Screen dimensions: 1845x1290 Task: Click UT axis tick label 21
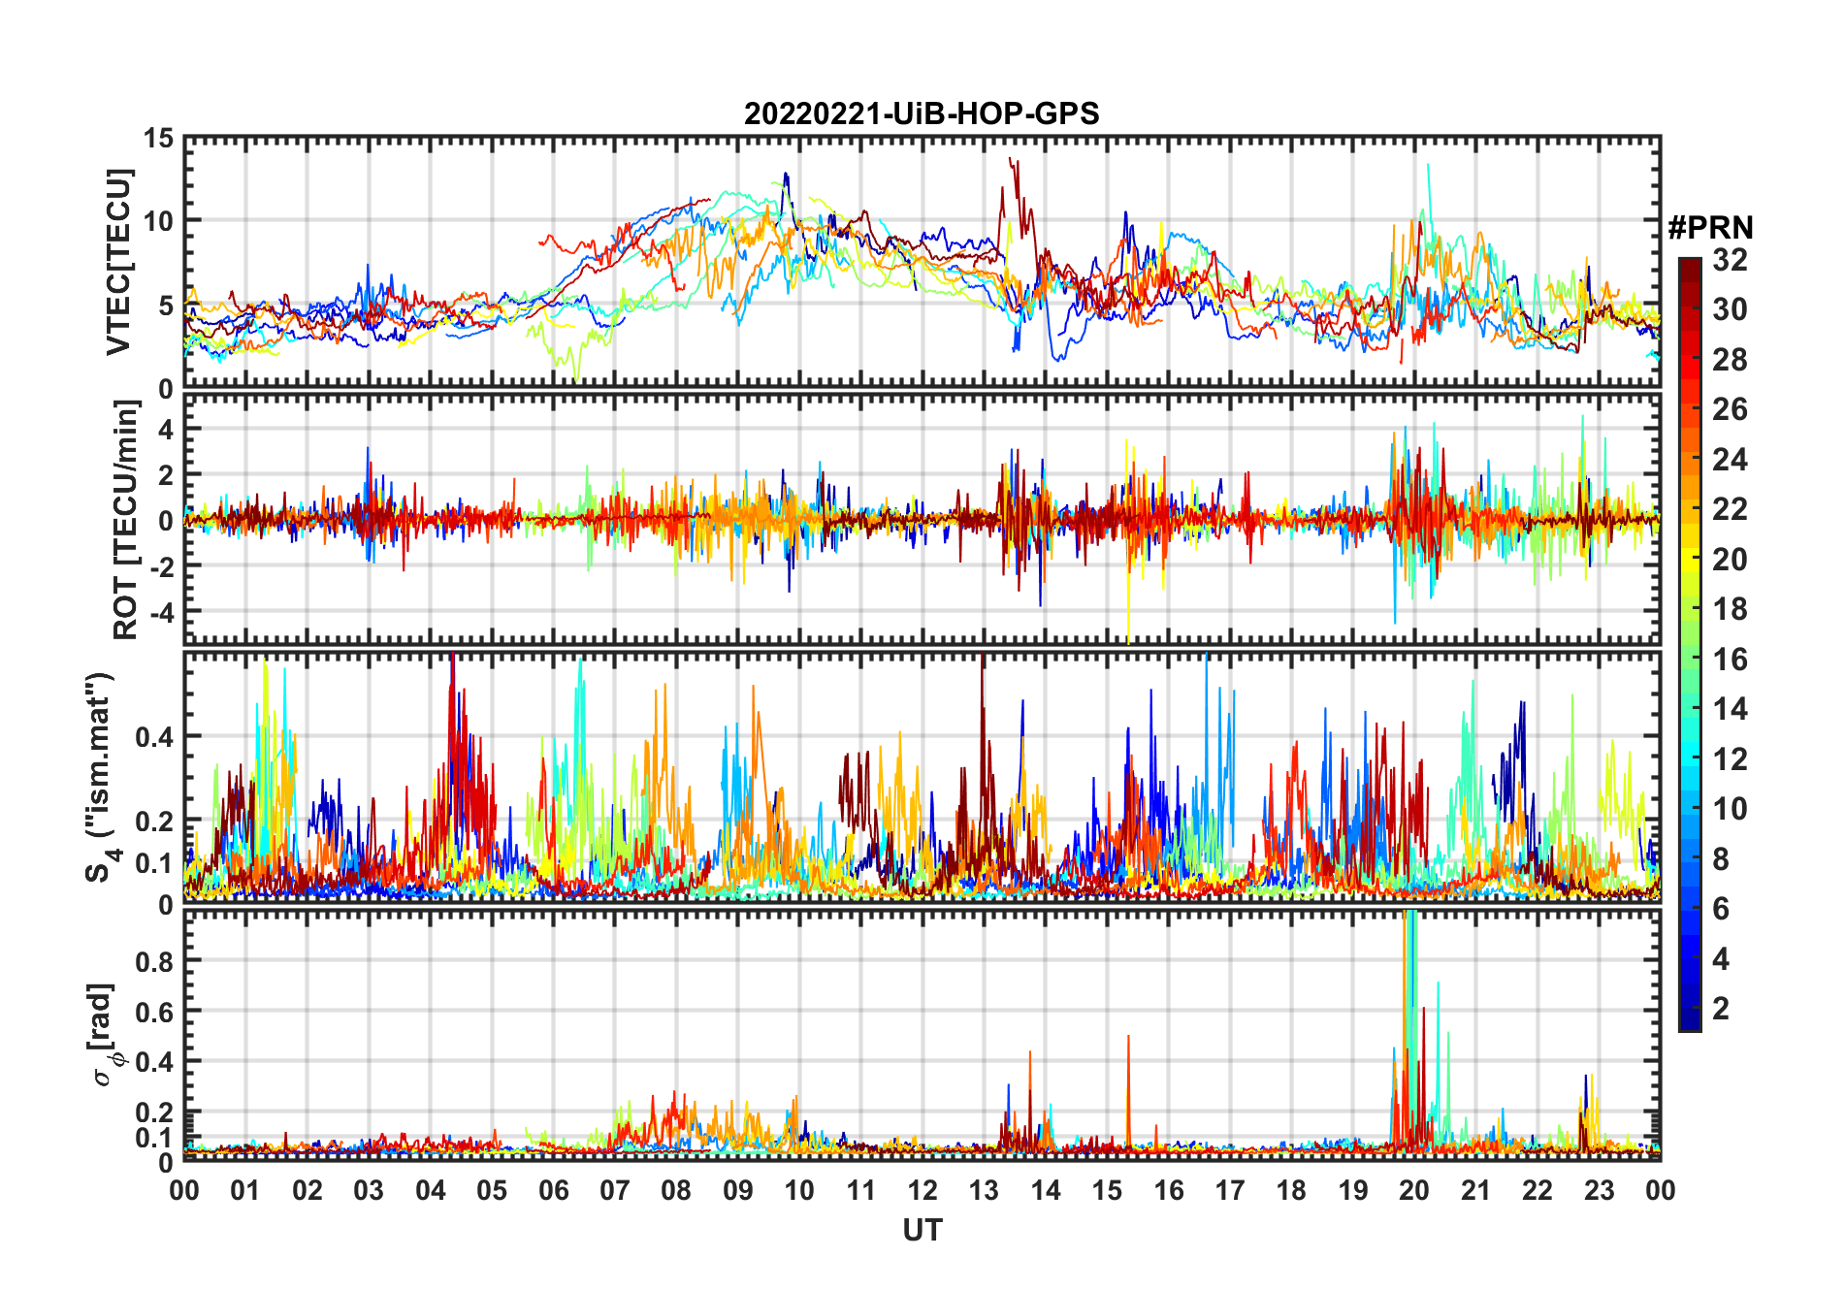1476,1190
